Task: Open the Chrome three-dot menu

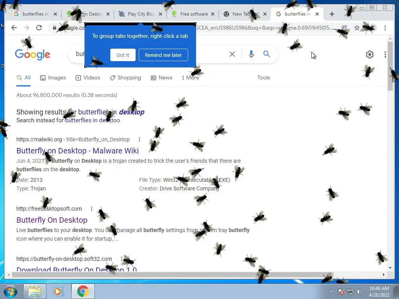Action: [385, 28]
